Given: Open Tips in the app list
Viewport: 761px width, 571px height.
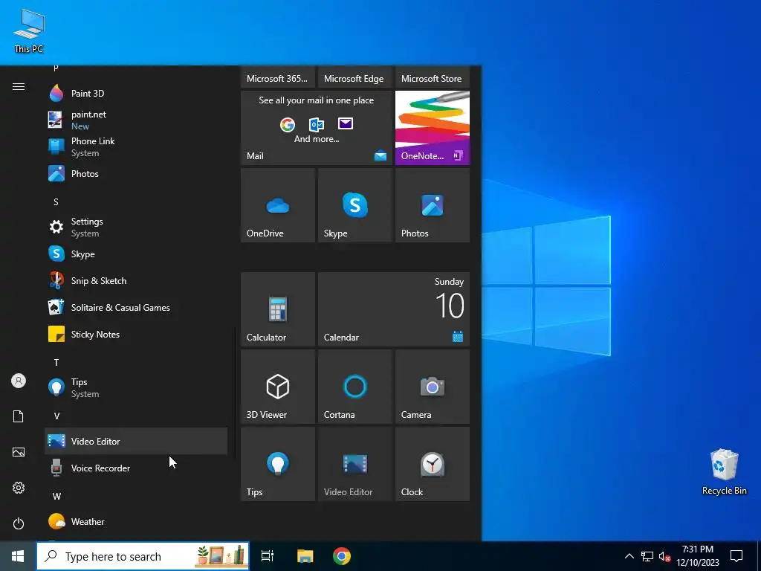Looking at the screenshot, I should click(x=136, y=388).
